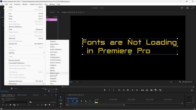
Task: Click Program monitor zoom bar right handle
Action: coord(193,87)
